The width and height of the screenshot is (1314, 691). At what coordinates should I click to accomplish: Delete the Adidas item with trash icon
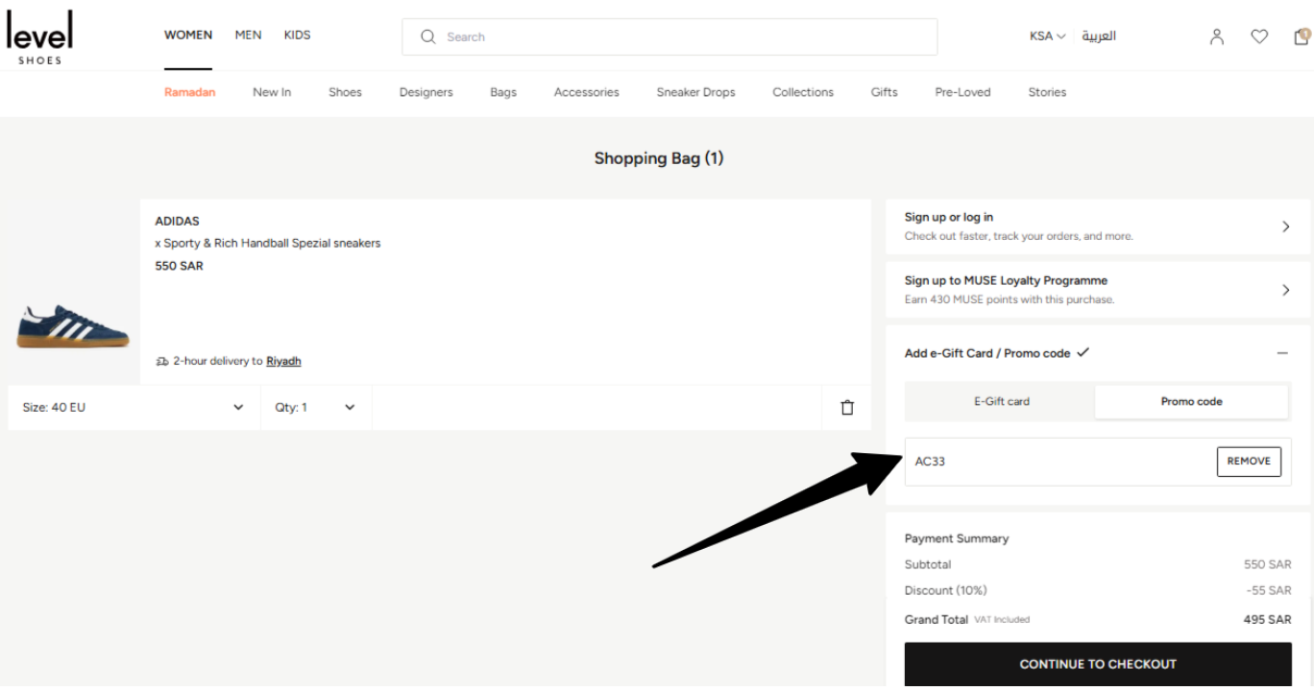(x=847, y=408)
